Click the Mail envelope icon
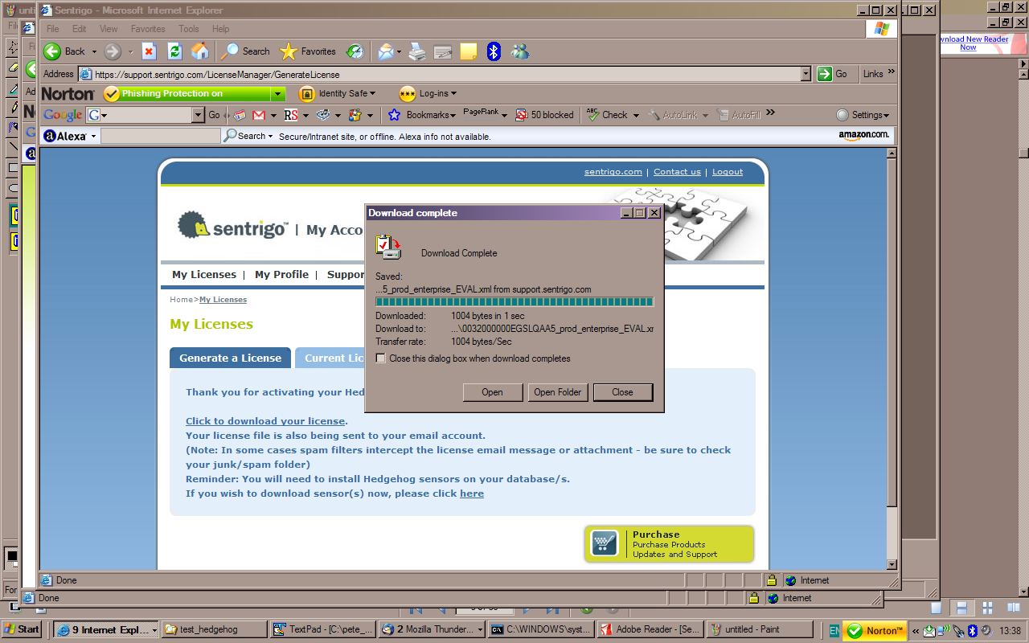This screenshot has height=643, width=1029. (385, 51)
